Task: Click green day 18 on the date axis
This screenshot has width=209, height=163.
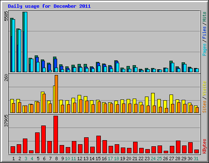Action: [x=116, y=159]
